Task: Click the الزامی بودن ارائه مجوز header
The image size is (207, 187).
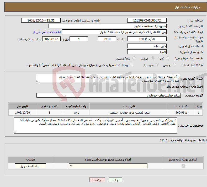Action: tap(183, 159)
